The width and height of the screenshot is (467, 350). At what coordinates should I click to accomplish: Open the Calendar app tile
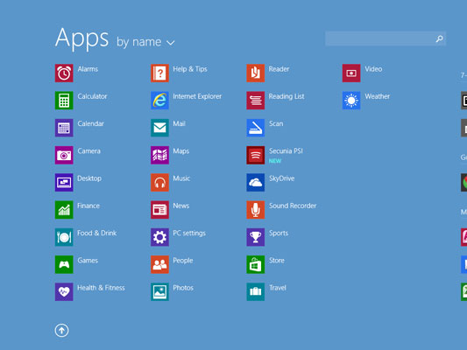(64, 128)
